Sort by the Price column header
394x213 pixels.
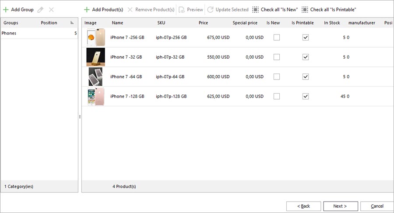203,23
